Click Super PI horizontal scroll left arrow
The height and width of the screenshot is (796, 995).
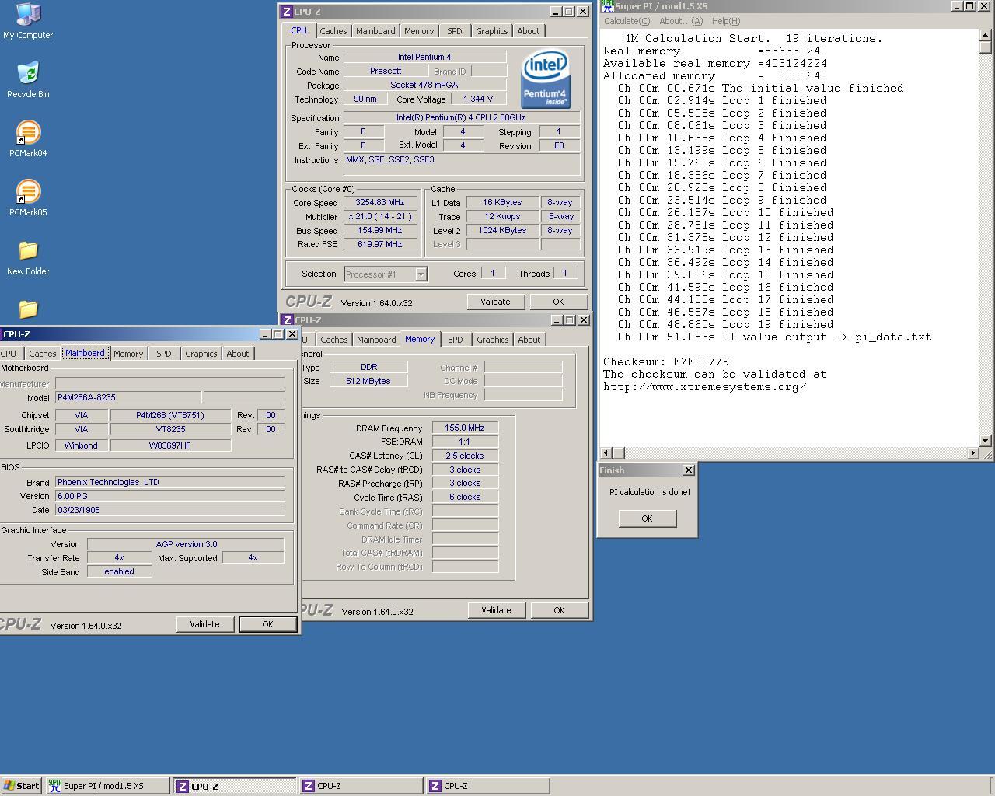[x=606, y=452]
